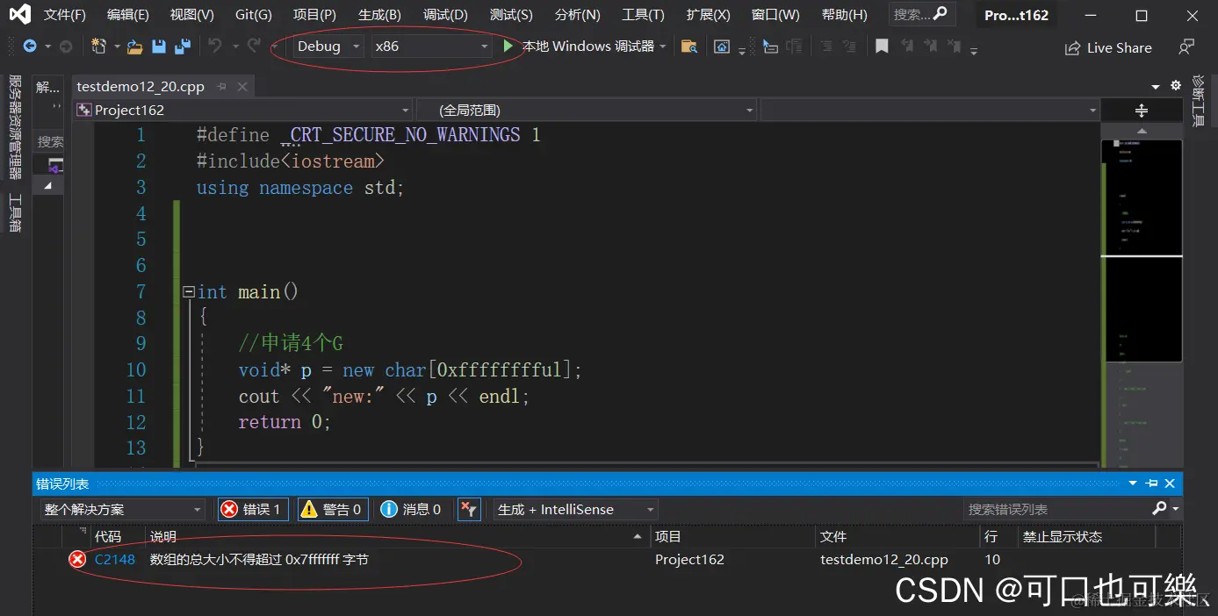Click the Live Share button
This screenshot has height=616, width=1218.
click(x=1108, y=48)
